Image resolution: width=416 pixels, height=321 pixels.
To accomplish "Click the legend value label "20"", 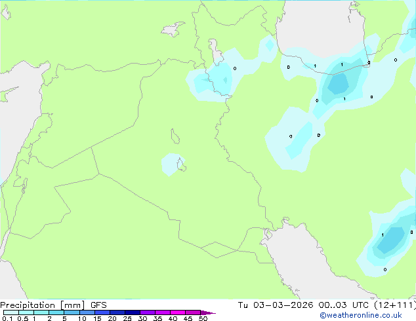I will tap(112, 318).
